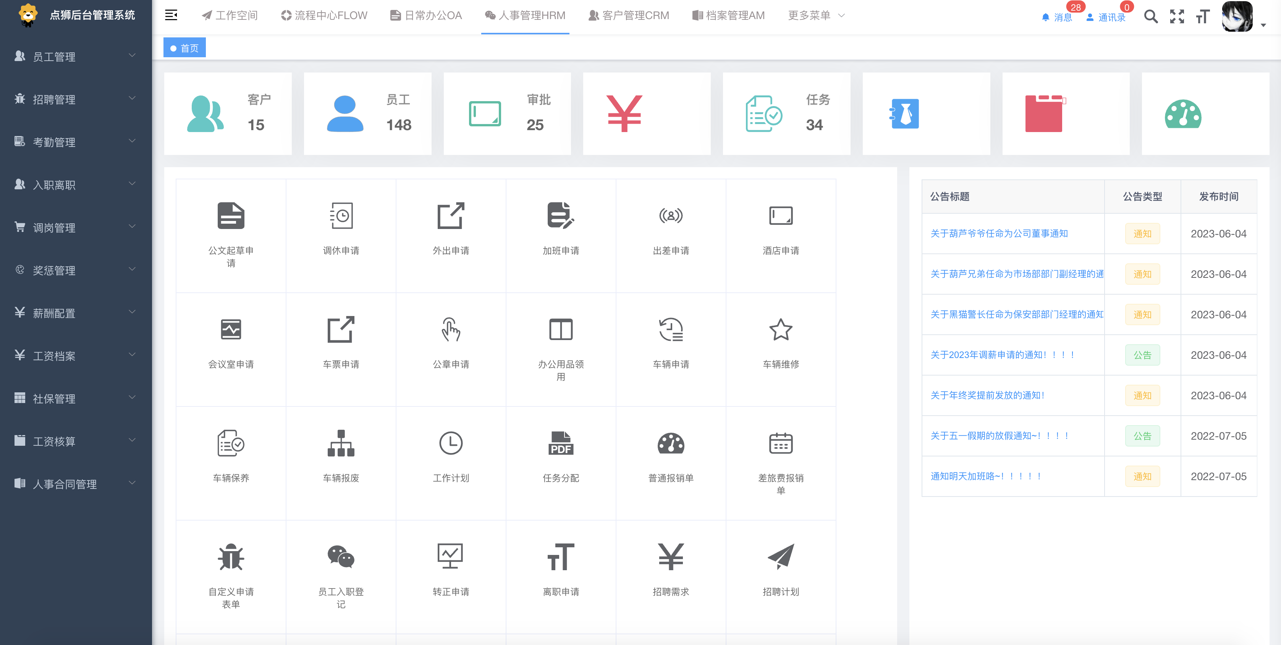Open the 自定义申请表单 bug icon
This screenshot has width=1281, height=645.
[x=231, y=557]
